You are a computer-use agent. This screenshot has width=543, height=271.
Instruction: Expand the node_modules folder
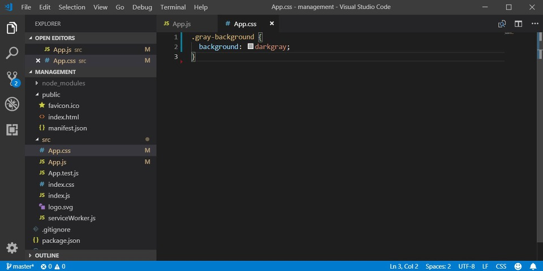point(63,83)
